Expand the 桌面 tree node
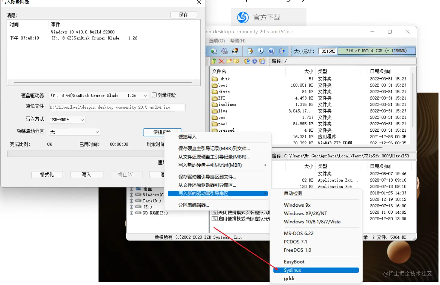The height and width of the screenshot is (285, 440). 131,189
